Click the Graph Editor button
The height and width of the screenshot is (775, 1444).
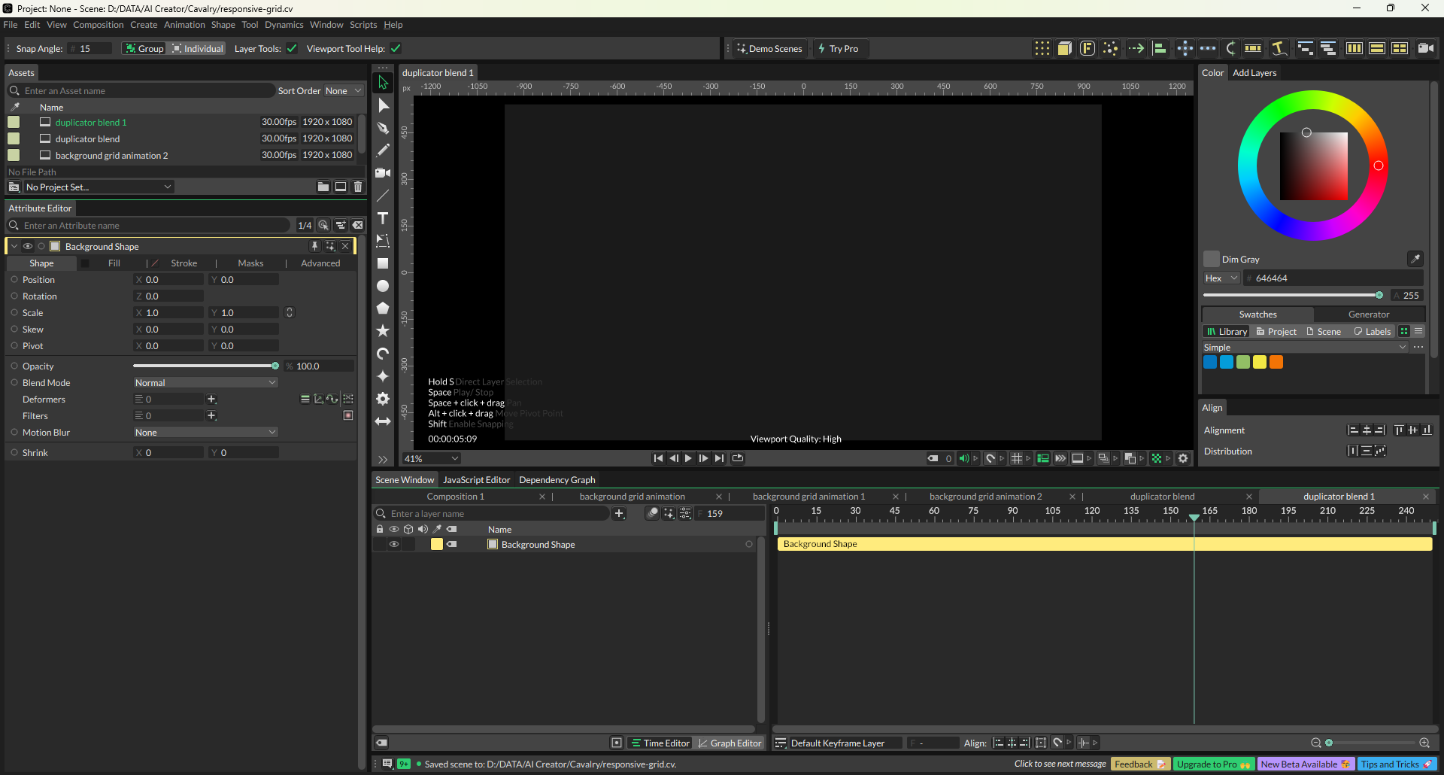(x=729, y=743)
